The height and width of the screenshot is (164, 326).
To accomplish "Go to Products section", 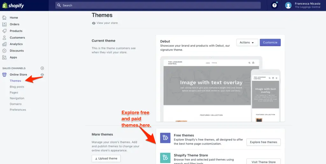I will [16, 31].
